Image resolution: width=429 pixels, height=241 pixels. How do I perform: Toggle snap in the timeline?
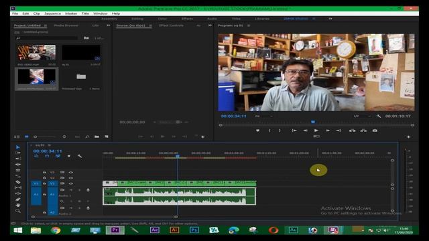(47, 156)
